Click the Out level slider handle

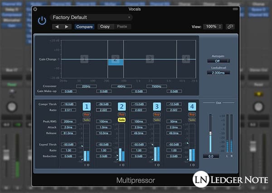pos(209,133)
